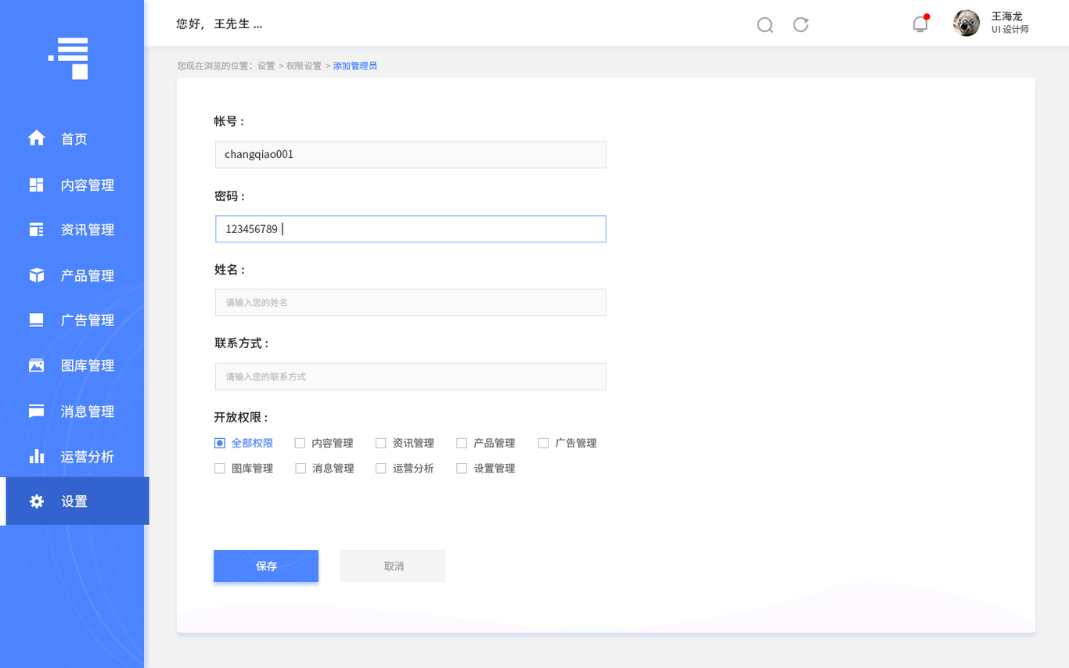Check the 消息管理 permission checkbox
This screenshot has width=1069, height=668.
click(301, 469)
